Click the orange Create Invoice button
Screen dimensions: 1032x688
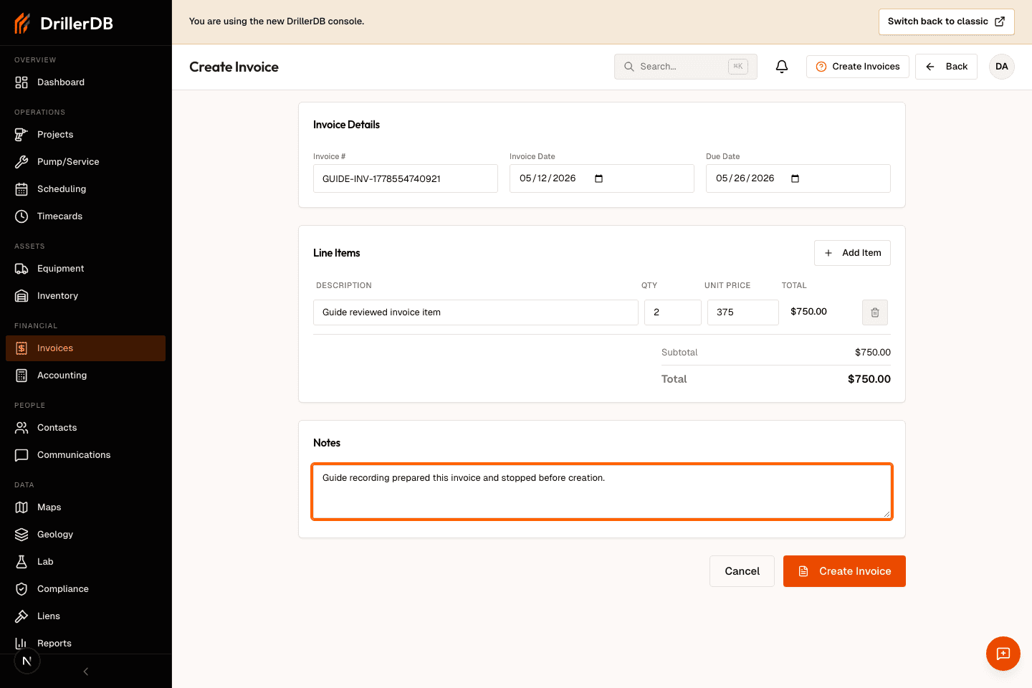844,571
